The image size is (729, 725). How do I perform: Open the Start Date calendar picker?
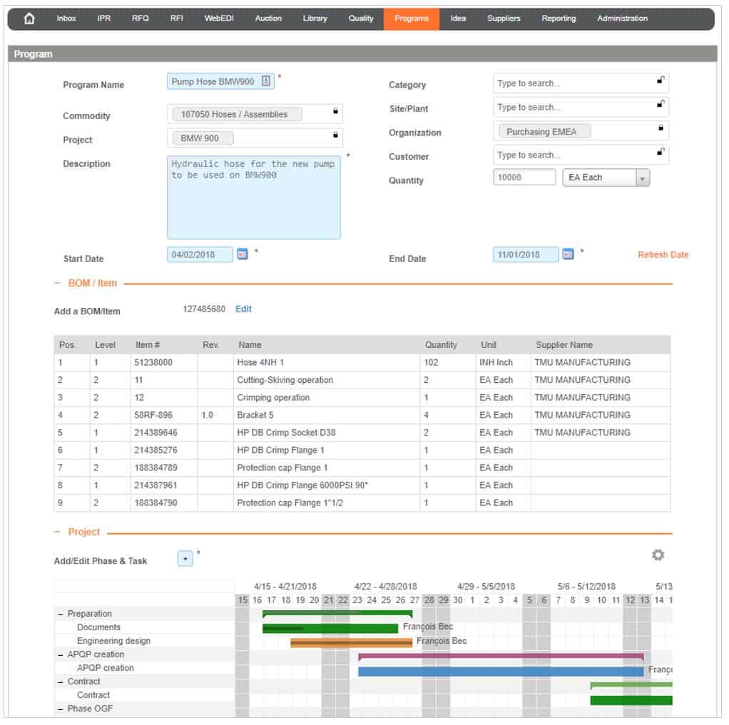pos(244,255)
